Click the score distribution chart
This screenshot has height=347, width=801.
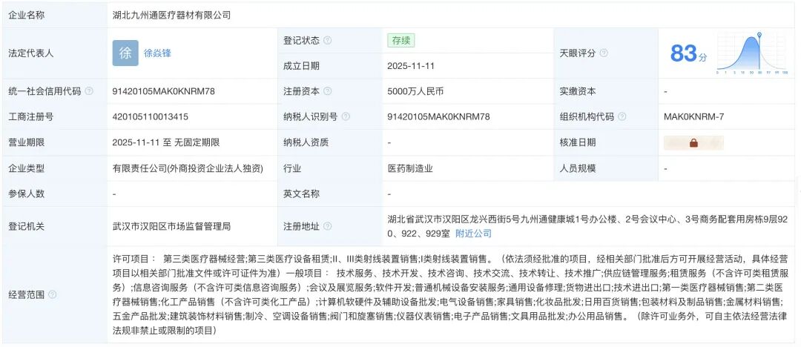752,53
